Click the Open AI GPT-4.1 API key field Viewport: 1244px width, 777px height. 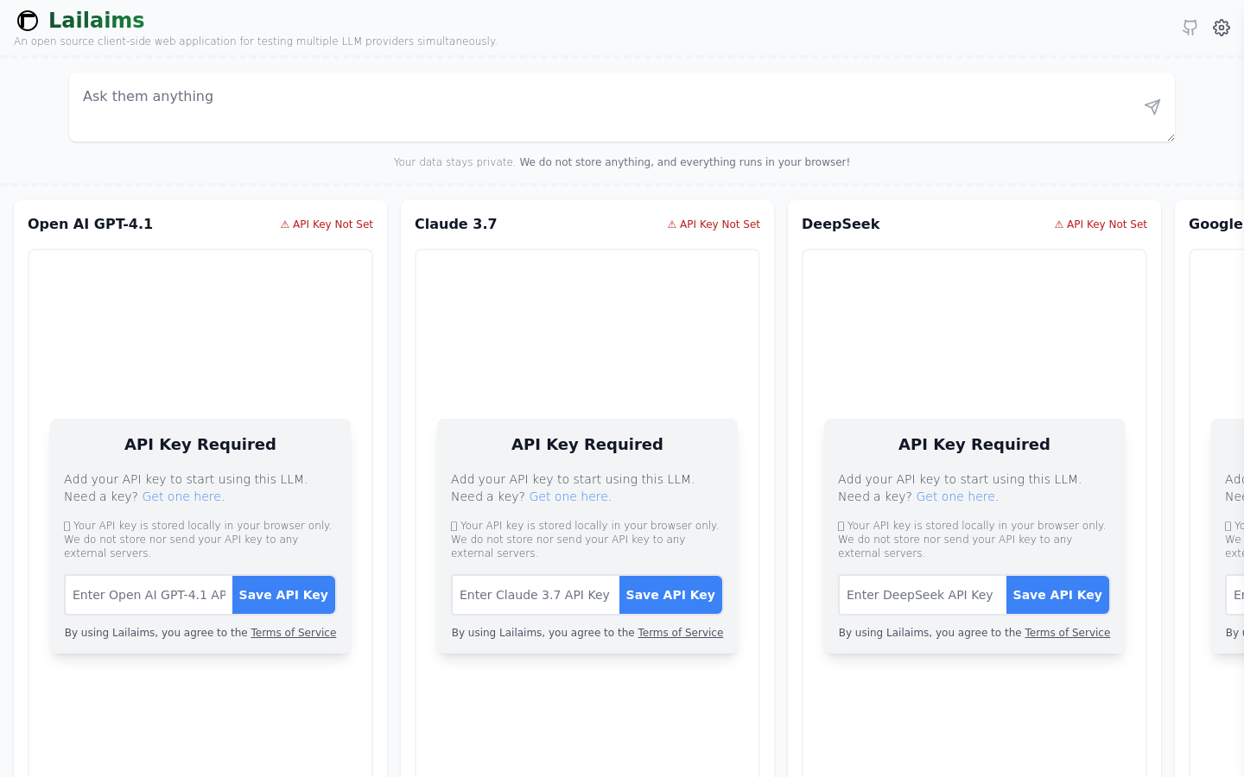click(149, 595)
